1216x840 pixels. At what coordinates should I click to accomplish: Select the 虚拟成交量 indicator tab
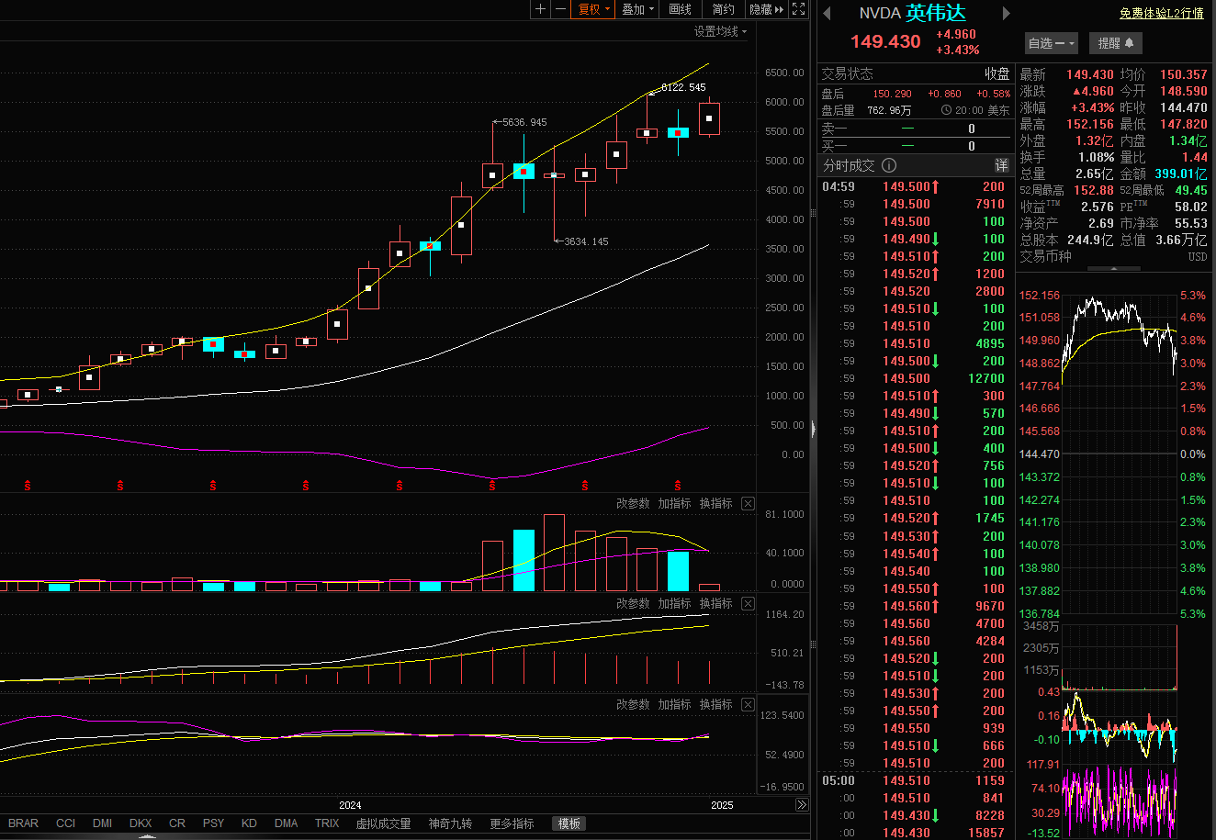[x=383, y=823]
